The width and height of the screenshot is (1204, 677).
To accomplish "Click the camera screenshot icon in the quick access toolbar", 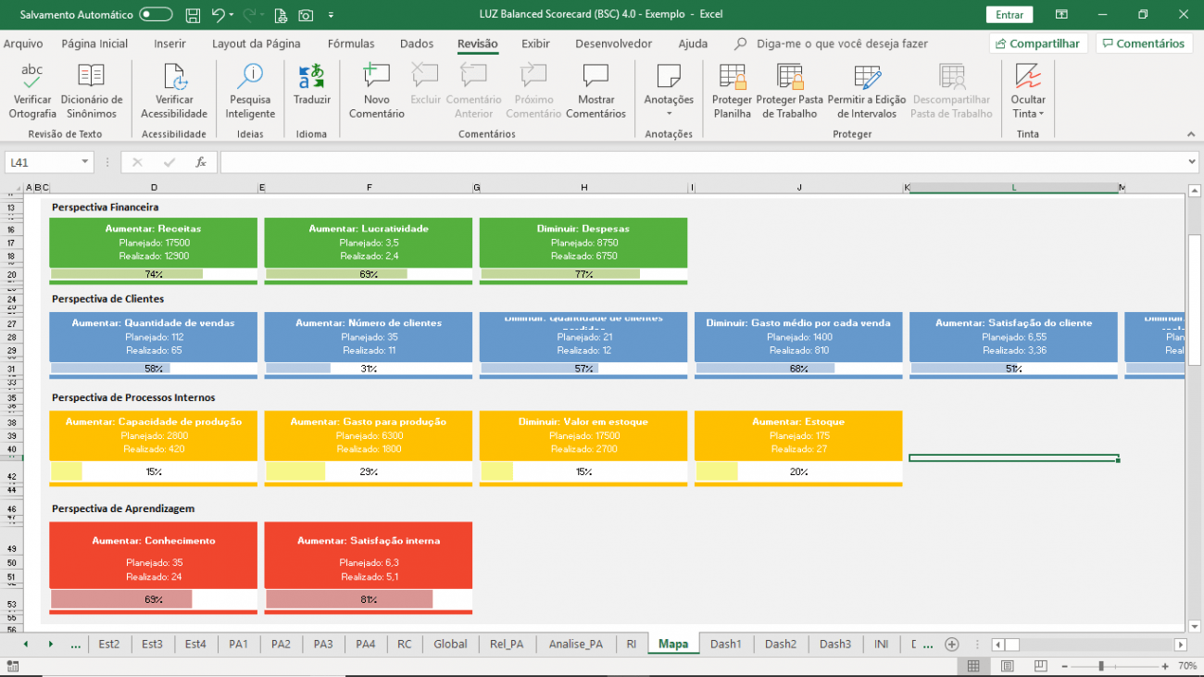I will [x=305, y=15].
